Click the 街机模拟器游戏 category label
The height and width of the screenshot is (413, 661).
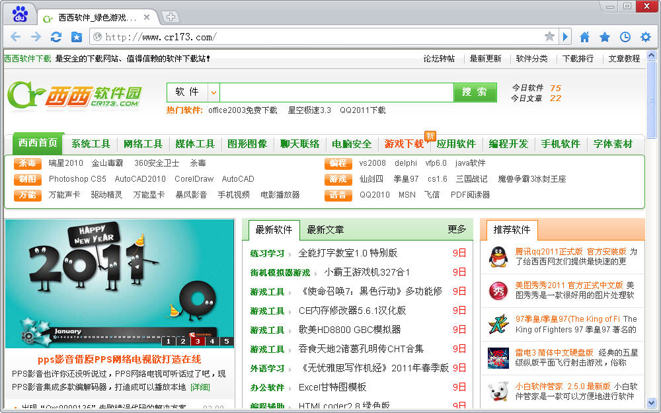280,273
